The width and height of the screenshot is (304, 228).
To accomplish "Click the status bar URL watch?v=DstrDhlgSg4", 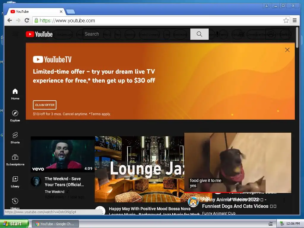I will pos(40,212).
